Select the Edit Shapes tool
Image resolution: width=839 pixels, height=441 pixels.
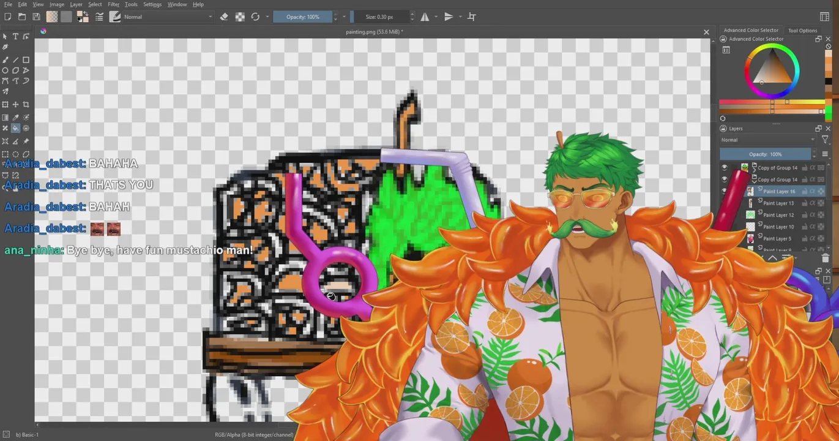[x=26, y=37]
